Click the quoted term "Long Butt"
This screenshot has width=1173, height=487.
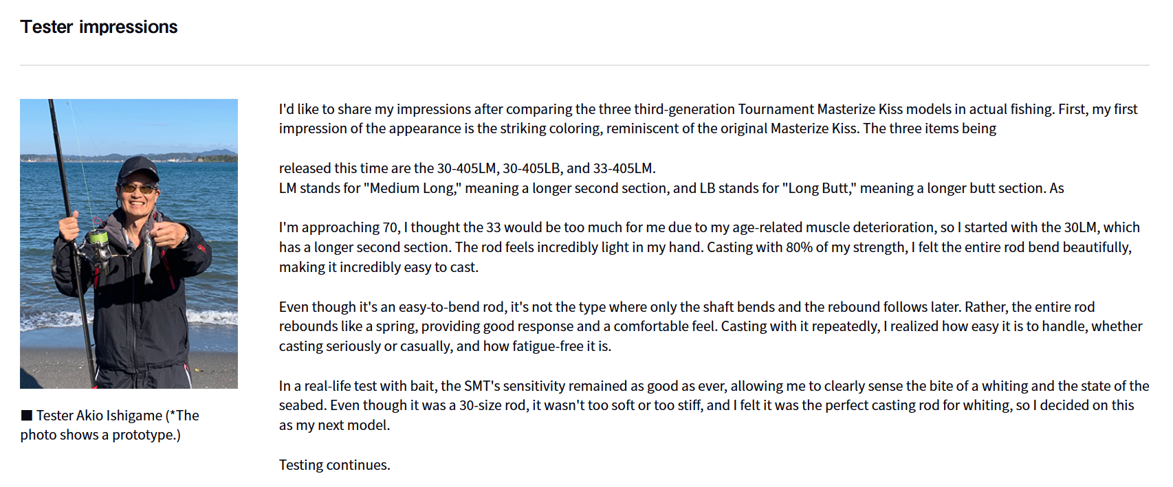coord(818,188)
